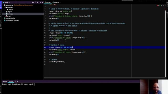Image resolution: width=168 pixels, height=94 pixels.
Task: Close the crop.py editor tab
Action: (x=51, y=2)
